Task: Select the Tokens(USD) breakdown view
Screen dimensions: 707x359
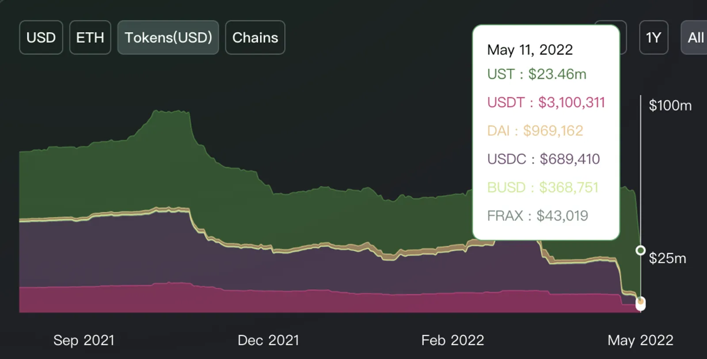Action: (168, 38)
